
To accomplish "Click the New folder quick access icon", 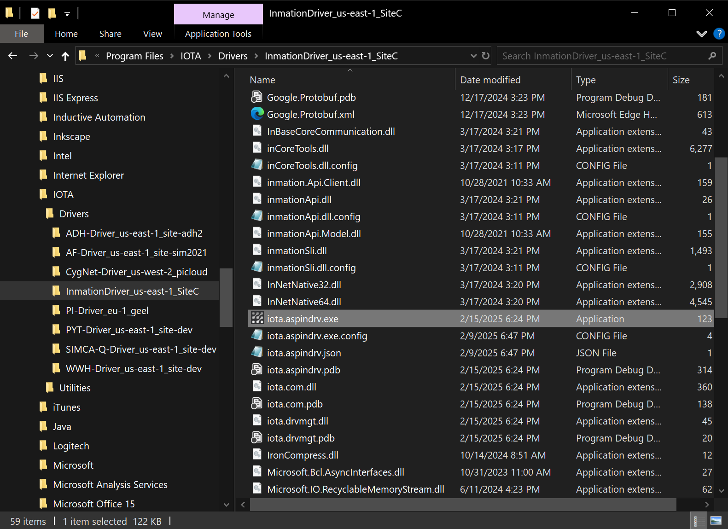I will click(52, 13).
